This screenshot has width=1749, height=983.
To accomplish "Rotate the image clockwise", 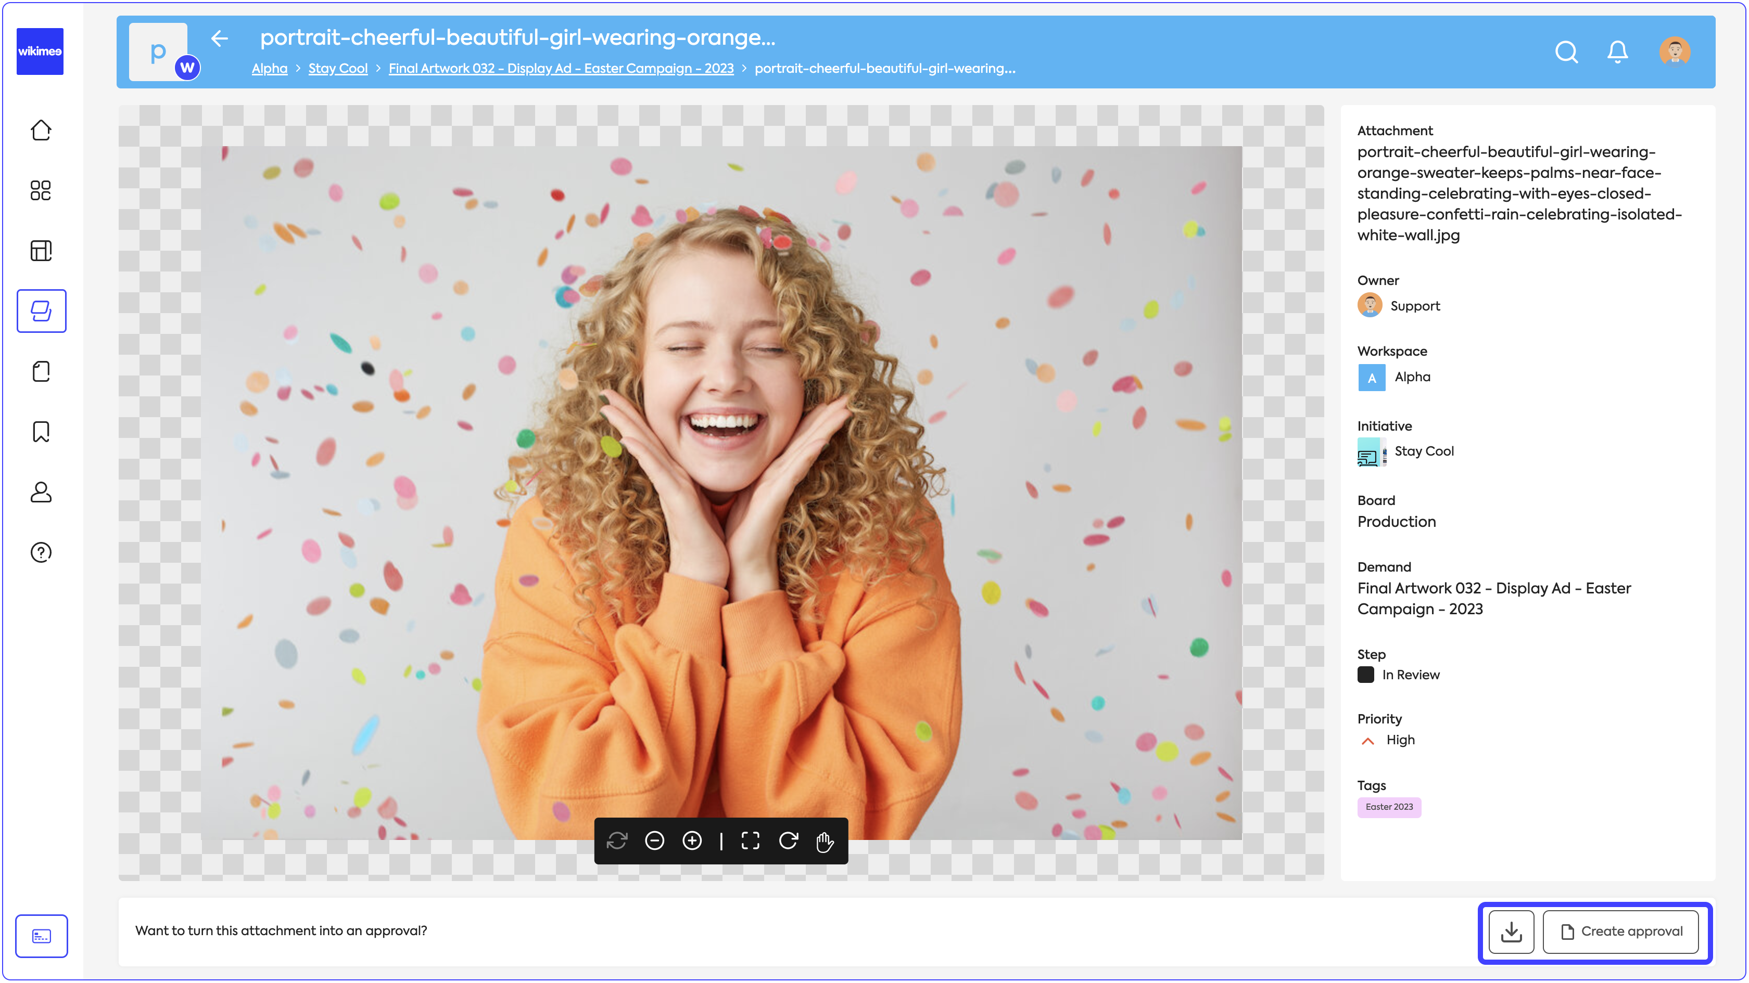I will [788, 841].
